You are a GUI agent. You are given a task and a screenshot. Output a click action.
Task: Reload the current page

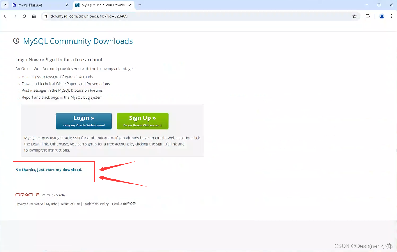(25, 16)
